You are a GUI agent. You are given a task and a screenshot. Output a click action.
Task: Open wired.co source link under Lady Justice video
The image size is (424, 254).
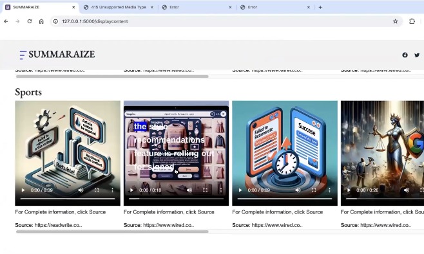tap(386, 225)
